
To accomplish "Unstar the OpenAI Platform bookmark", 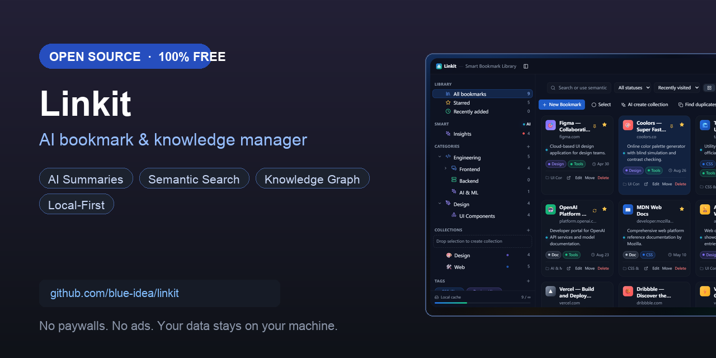I will click(604, 210).
